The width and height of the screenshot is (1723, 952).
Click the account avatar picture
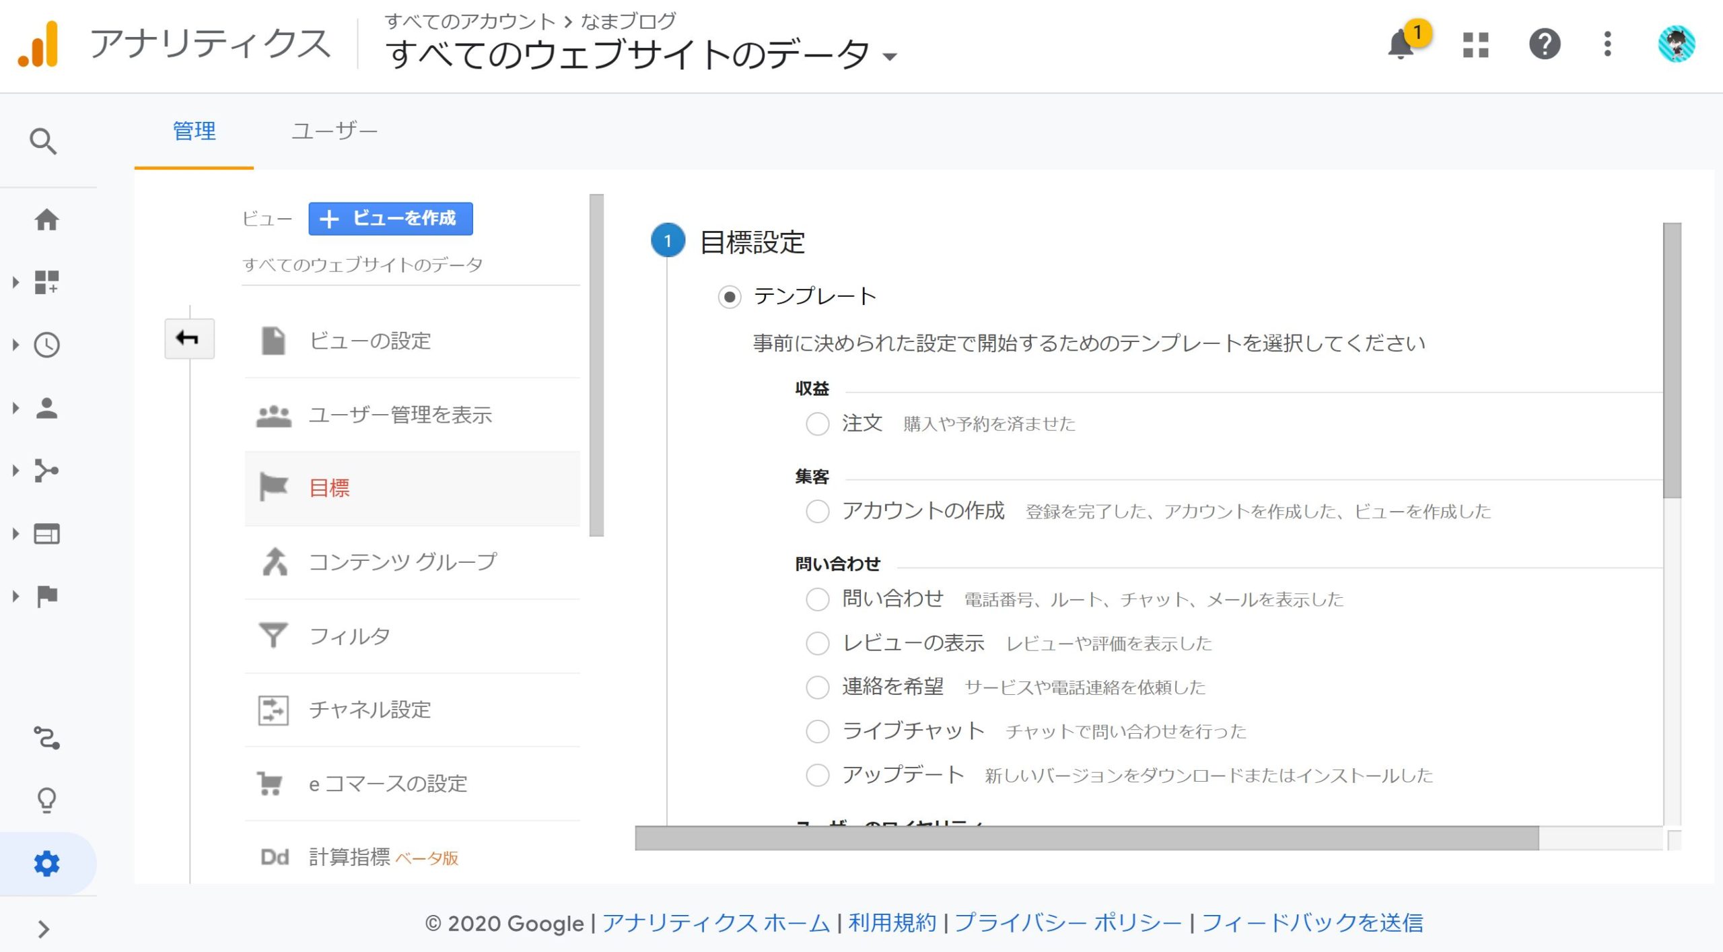(1676, 44)
